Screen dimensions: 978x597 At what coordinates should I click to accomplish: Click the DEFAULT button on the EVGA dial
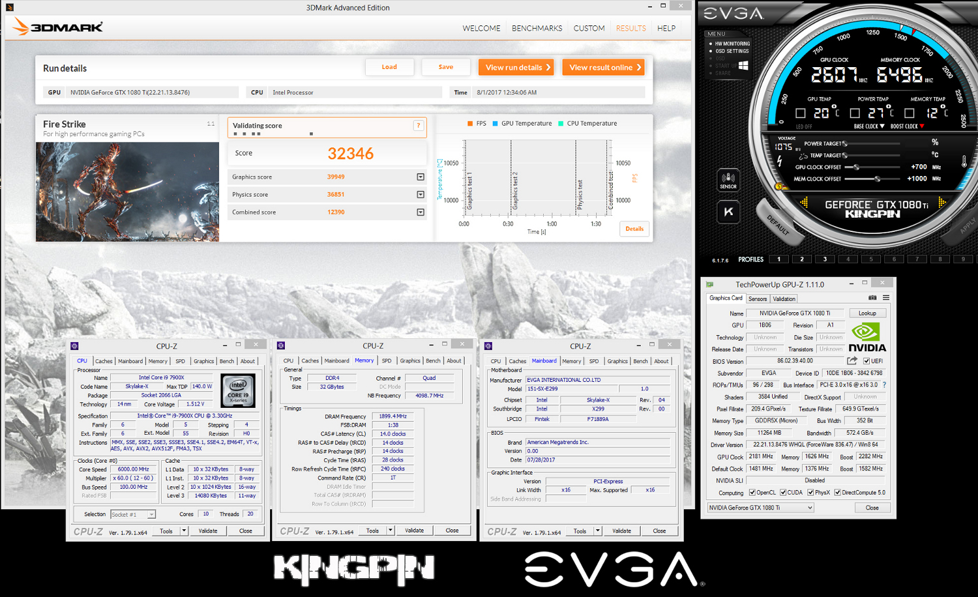(x=777, y=224)
